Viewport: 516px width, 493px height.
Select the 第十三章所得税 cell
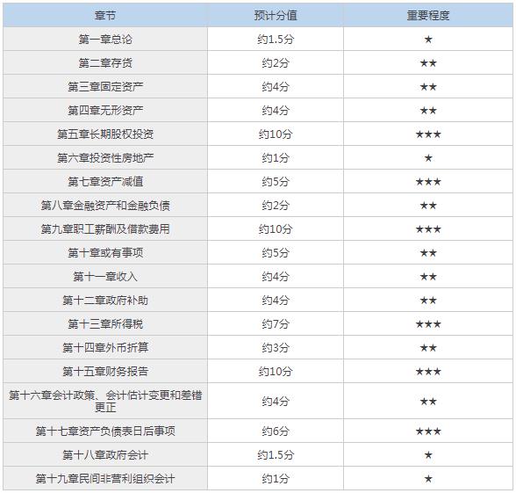pyautogui.click(x=105, y=324)
